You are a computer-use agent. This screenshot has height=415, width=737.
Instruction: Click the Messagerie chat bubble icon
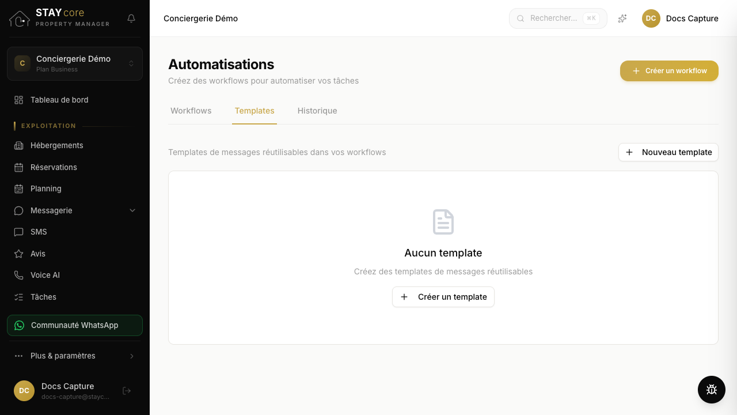[x=19, y=210]
